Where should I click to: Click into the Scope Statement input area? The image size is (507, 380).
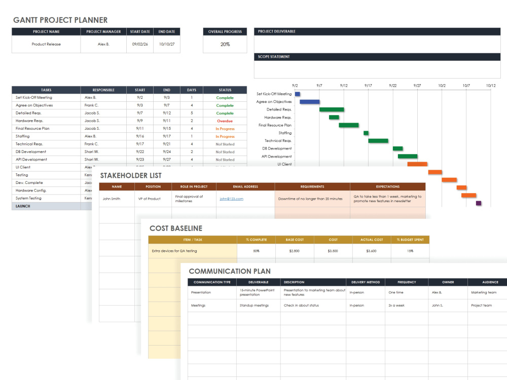tap(377, 69)
